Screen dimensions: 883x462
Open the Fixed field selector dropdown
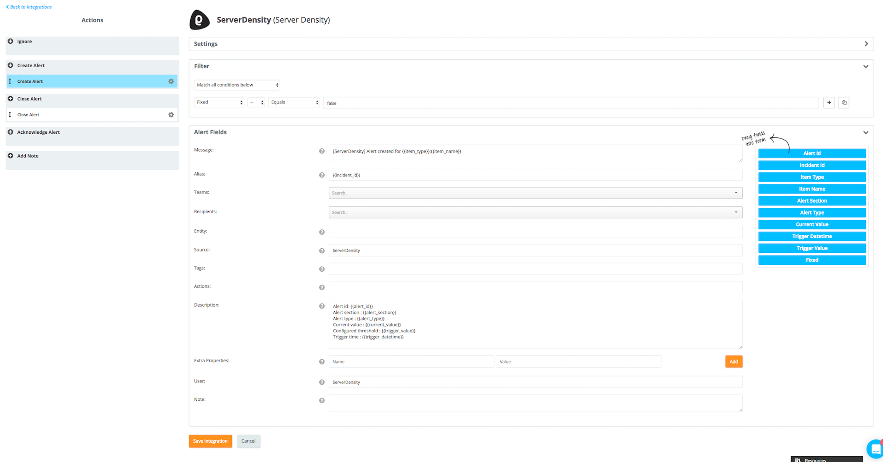point(219,103)
